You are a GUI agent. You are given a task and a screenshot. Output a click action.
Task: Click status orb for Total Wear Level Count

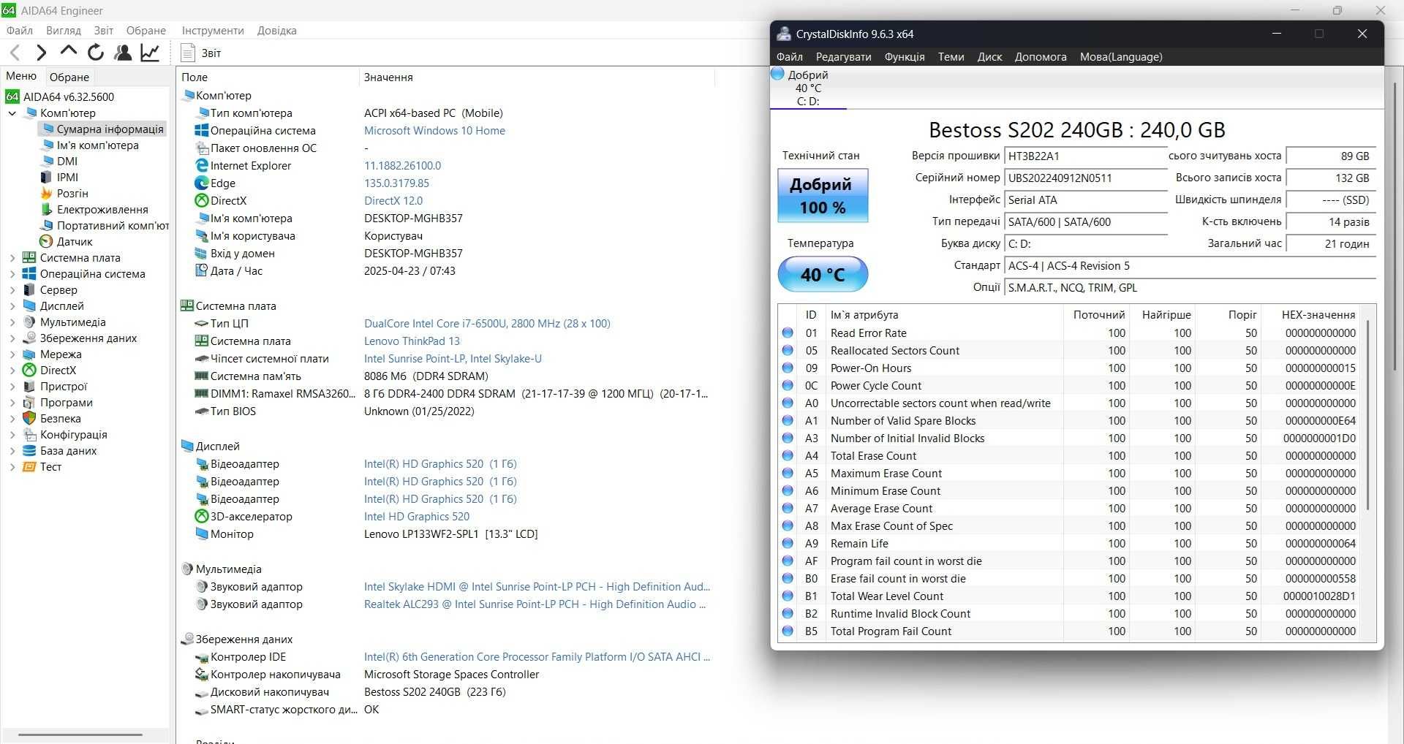point(788,596)
